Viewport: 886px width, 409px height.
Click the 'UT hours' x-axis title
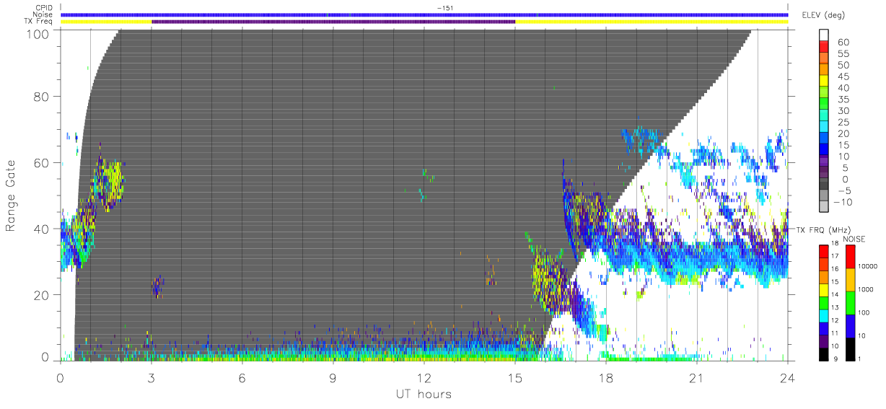[x=424, y=394]
